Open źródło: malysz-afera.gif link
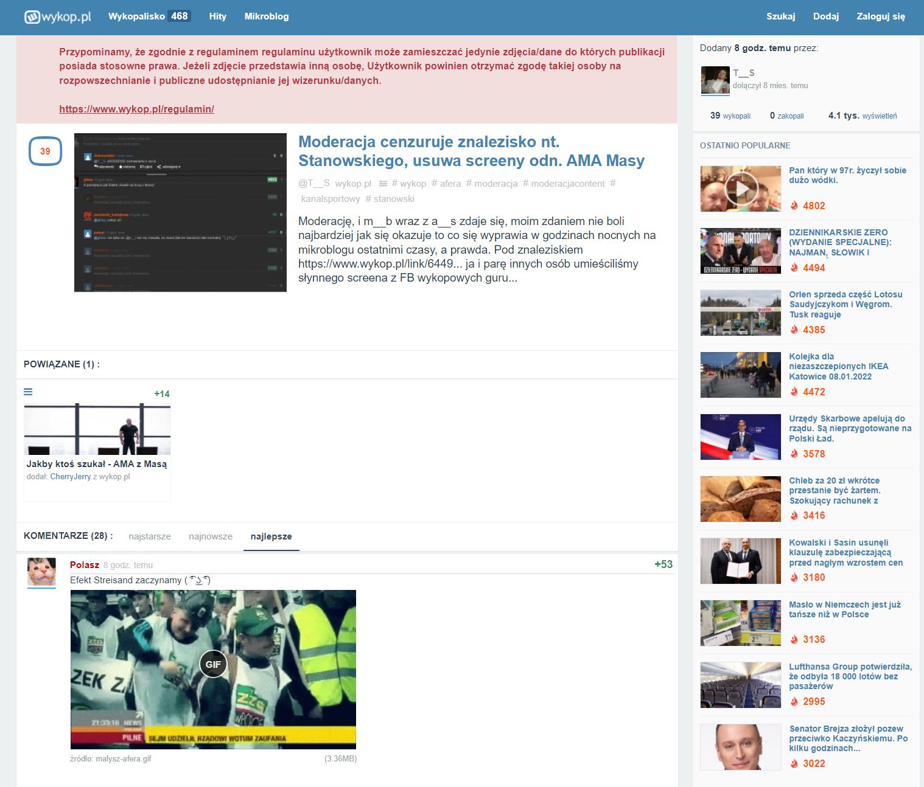 (111, 758)
